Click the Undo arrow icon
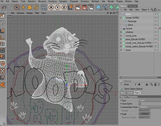The width and height of the screenshot is (161, 126). click(3, 7)
